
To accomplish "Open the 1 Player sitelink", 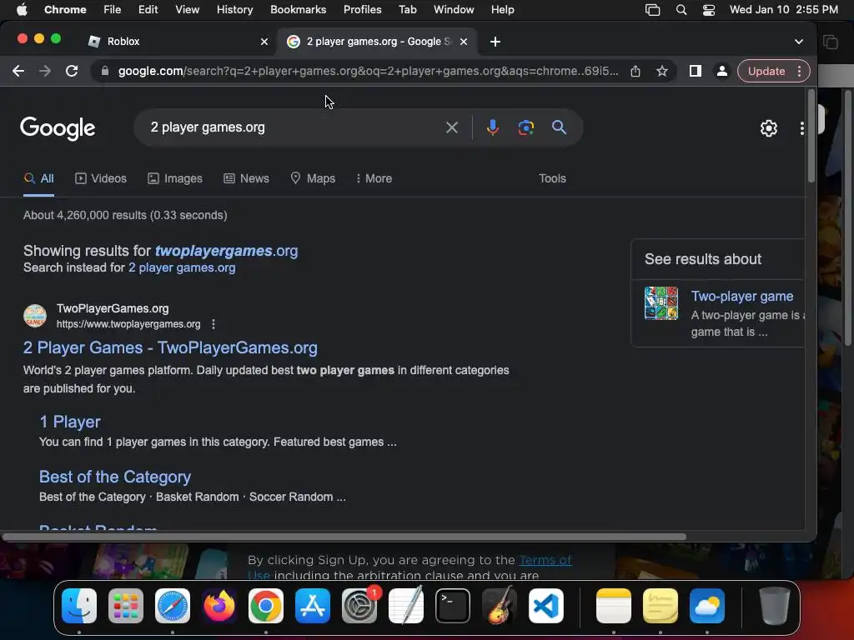I will [70, 422].
